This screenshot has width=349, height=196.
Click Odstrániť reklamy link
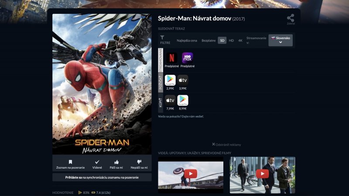(226, 144)
